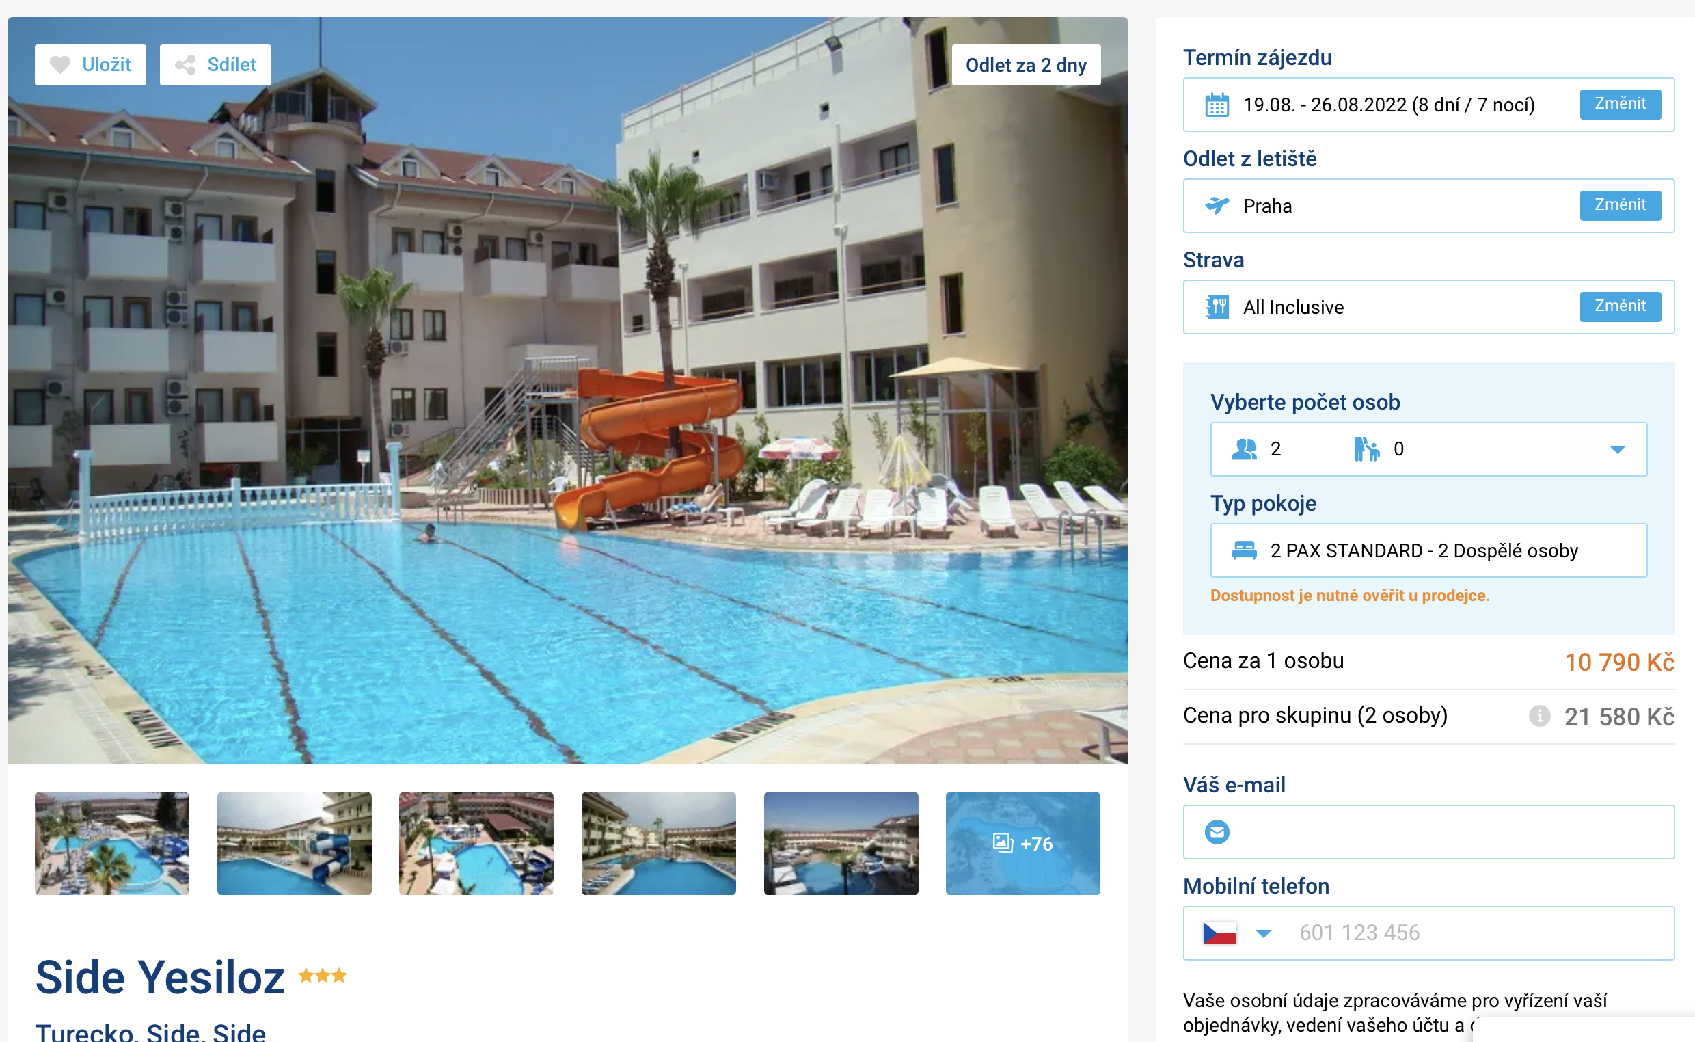Click the share icon next to Sdílet

tap(185, 65)
